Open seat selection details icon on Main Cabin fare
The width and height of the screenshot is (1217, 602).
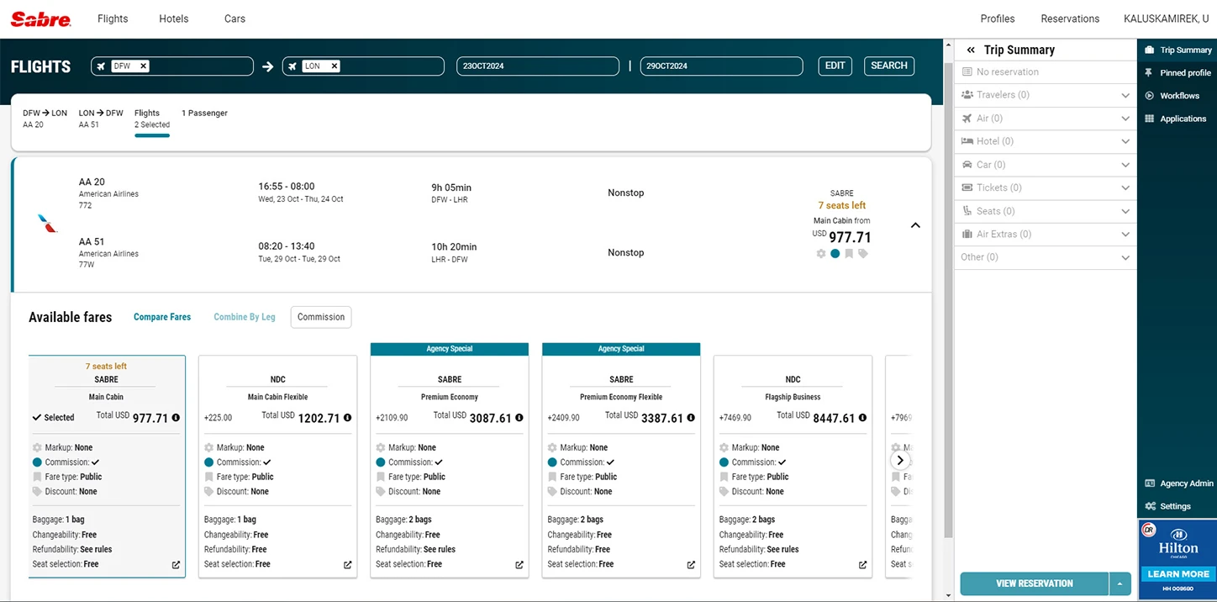(x=175, y=564)
